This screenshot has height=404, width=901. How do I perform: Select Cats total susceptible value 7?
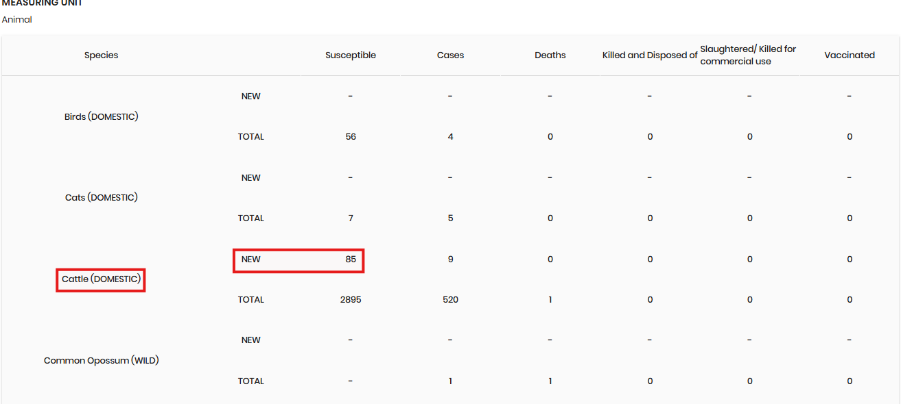[351, 218]
